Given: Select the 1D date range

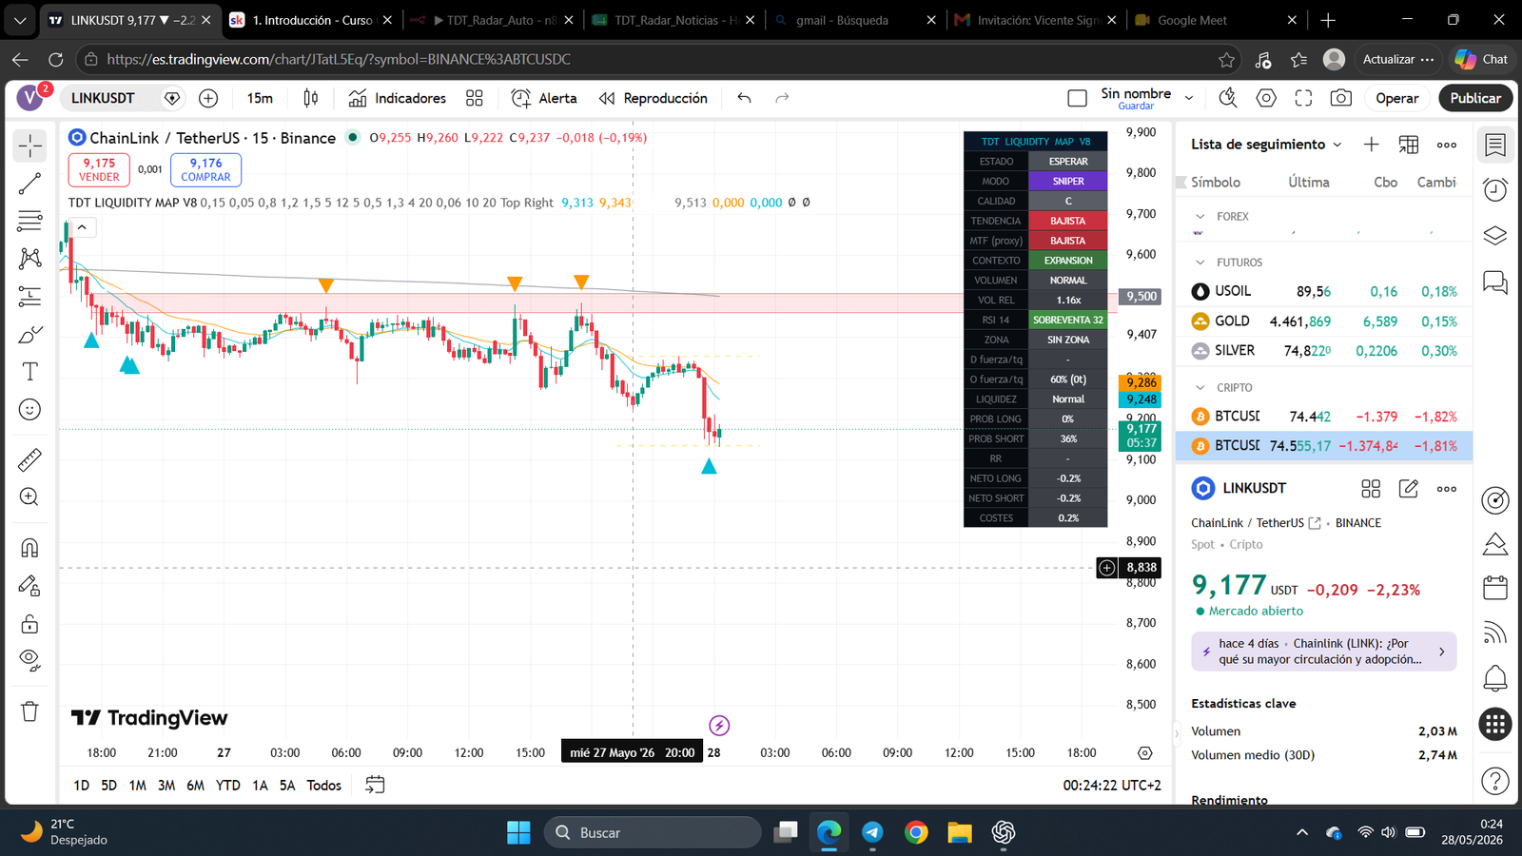Looking at the screenshot, I should tap(81, 786).
